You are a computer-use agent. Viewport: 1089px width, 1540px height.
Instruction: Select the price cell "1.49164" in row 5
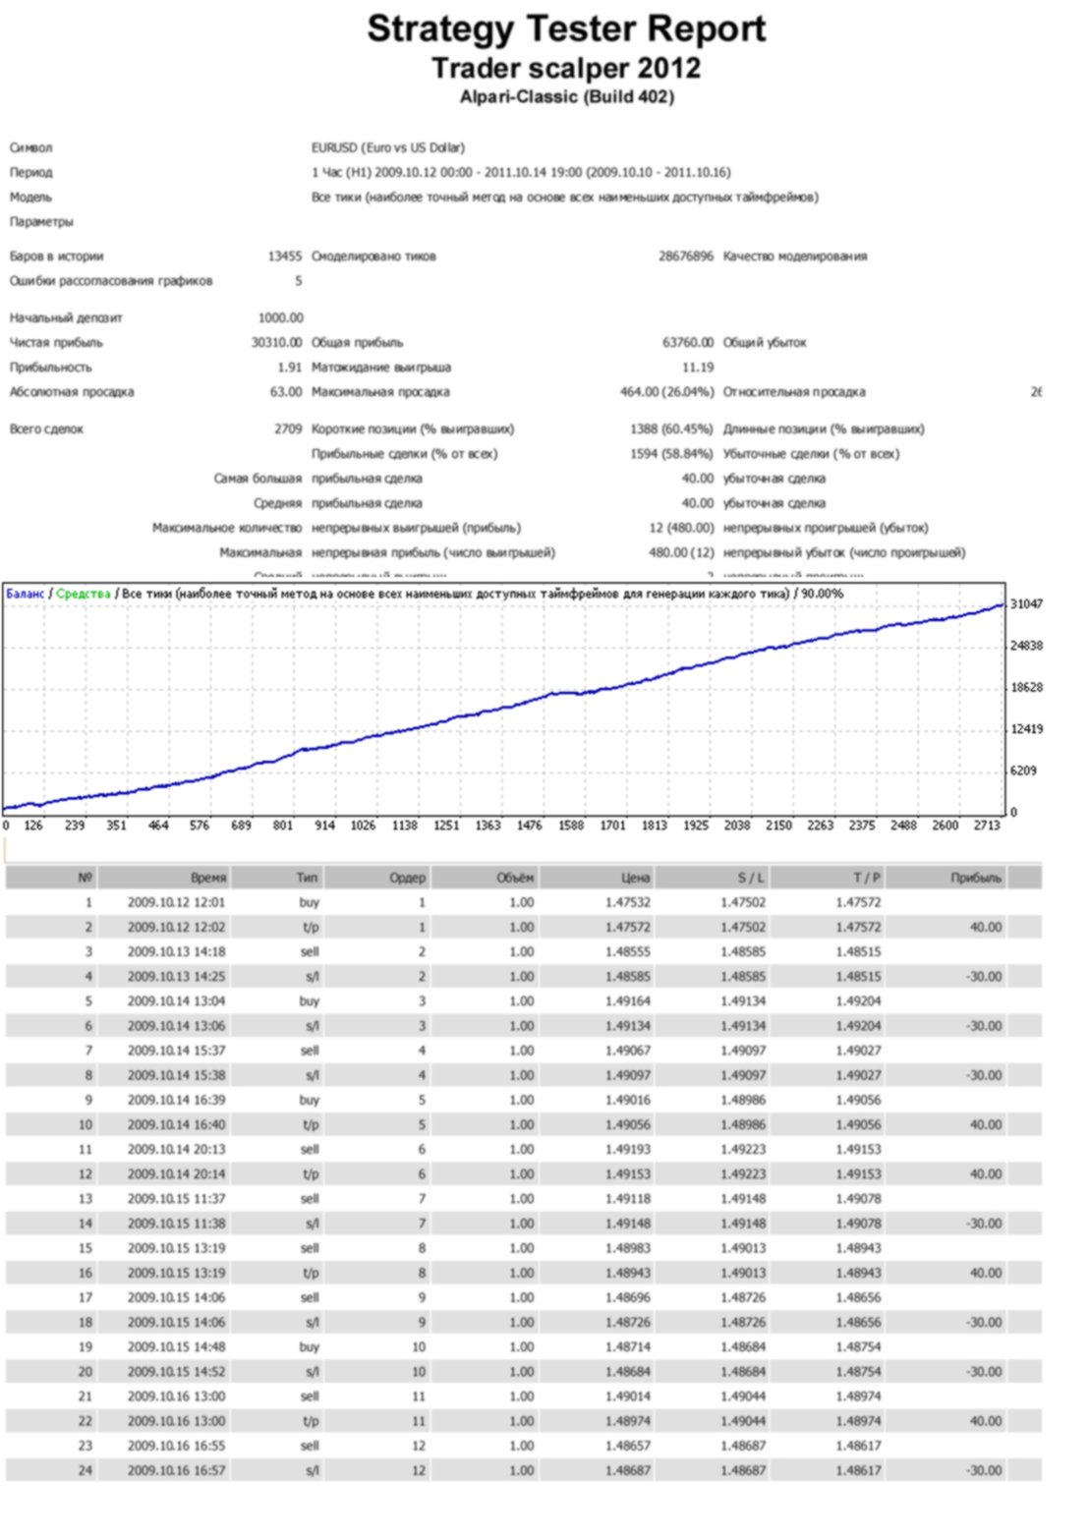(628, 1001)
